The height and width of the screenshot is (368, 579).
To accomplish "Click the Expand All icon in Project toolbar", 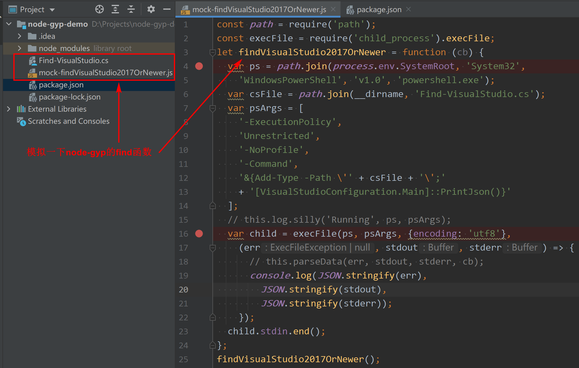I will 115,9.
